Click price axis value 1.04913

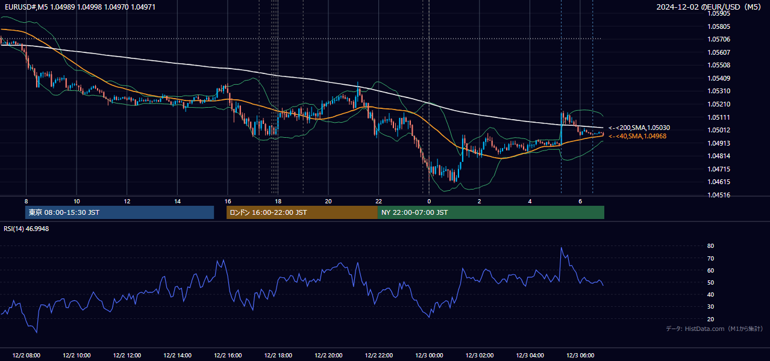point(719,143)
